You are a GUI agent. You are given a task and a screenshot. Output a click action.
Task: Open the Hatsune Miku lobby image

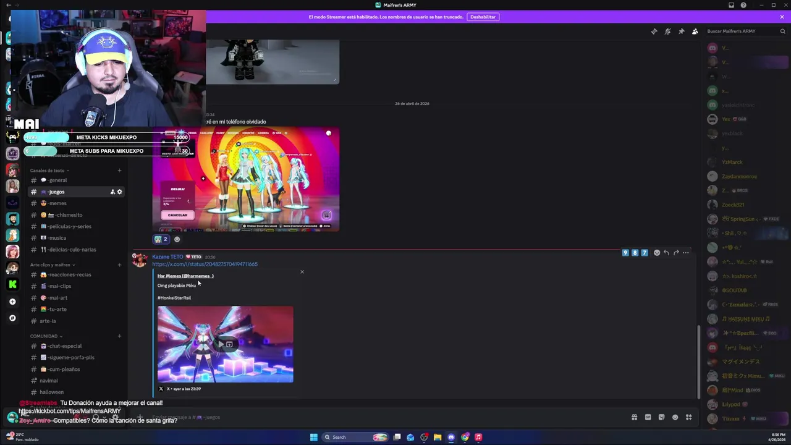coord(246,179)
